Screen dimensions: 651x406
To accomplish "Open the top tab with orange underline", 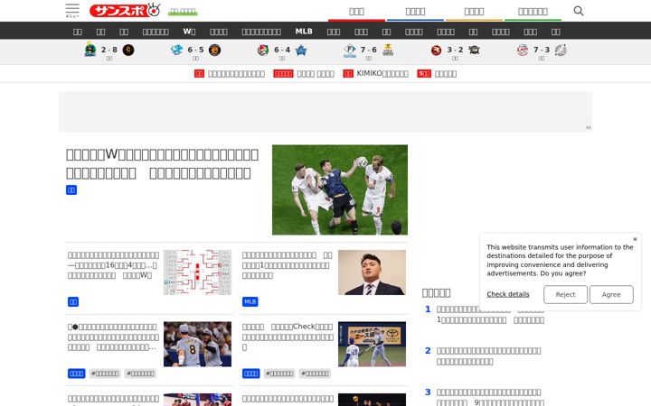I will pos(474,12).
